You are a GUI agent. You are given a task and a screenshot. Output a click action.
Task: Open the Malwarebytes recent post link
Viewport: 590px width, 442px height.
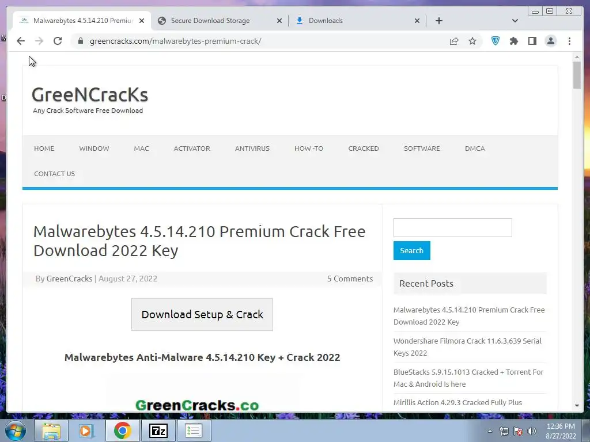pyautogui.click(x=469, y=316)
